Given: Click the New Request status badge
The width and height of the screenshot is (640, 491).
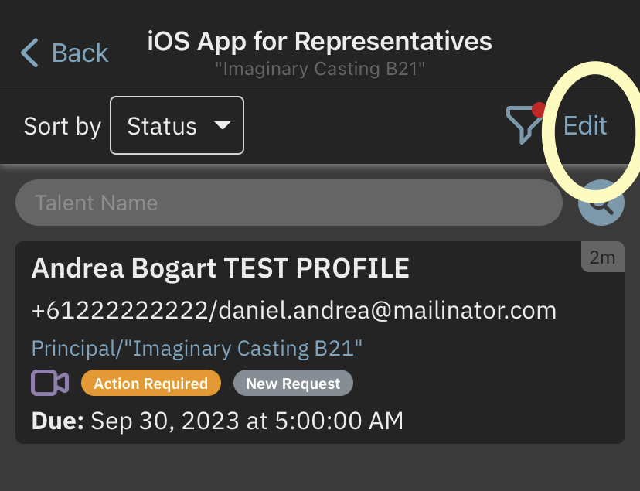Looking at the screenshot, I should click(x=293, y=384).
